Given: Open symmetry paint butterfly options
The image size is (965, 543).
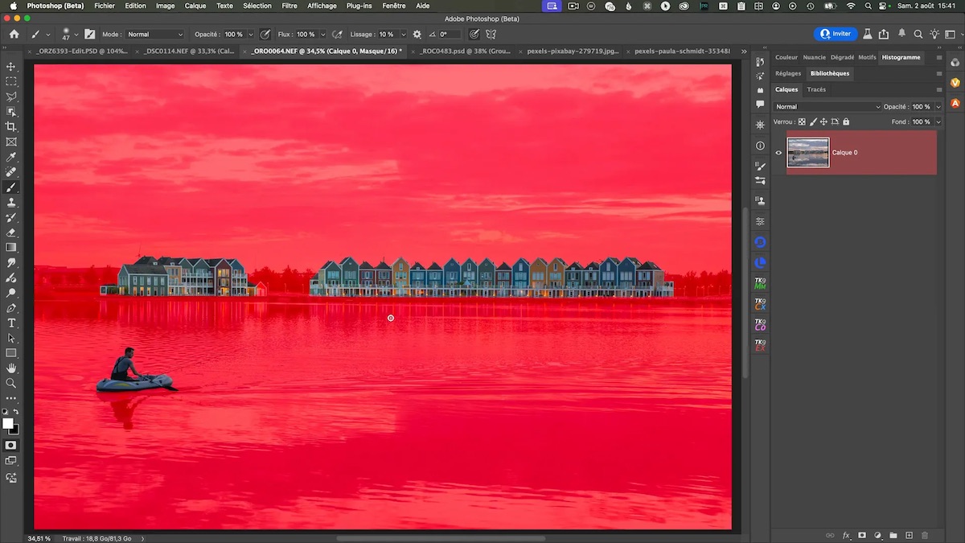Looking at the screenshot, I should click(x=491, y=35).
